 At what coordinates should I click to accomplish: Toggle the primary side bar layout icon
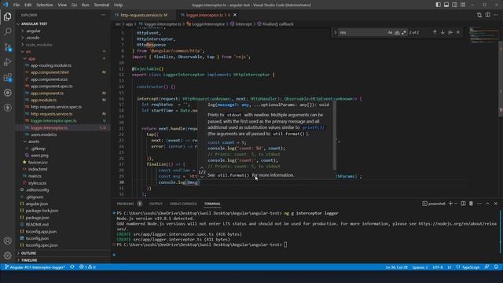pos(439,5)
